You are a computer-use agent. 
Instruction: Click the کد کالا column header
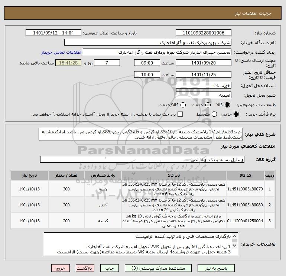tap(245, 175)
